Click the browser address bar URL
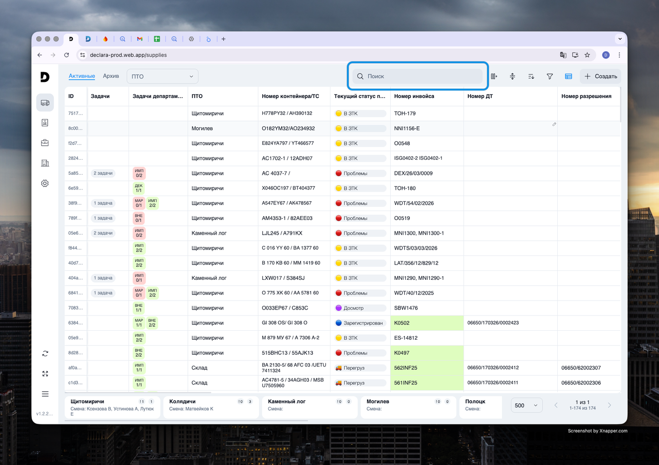 coord(129,55)
